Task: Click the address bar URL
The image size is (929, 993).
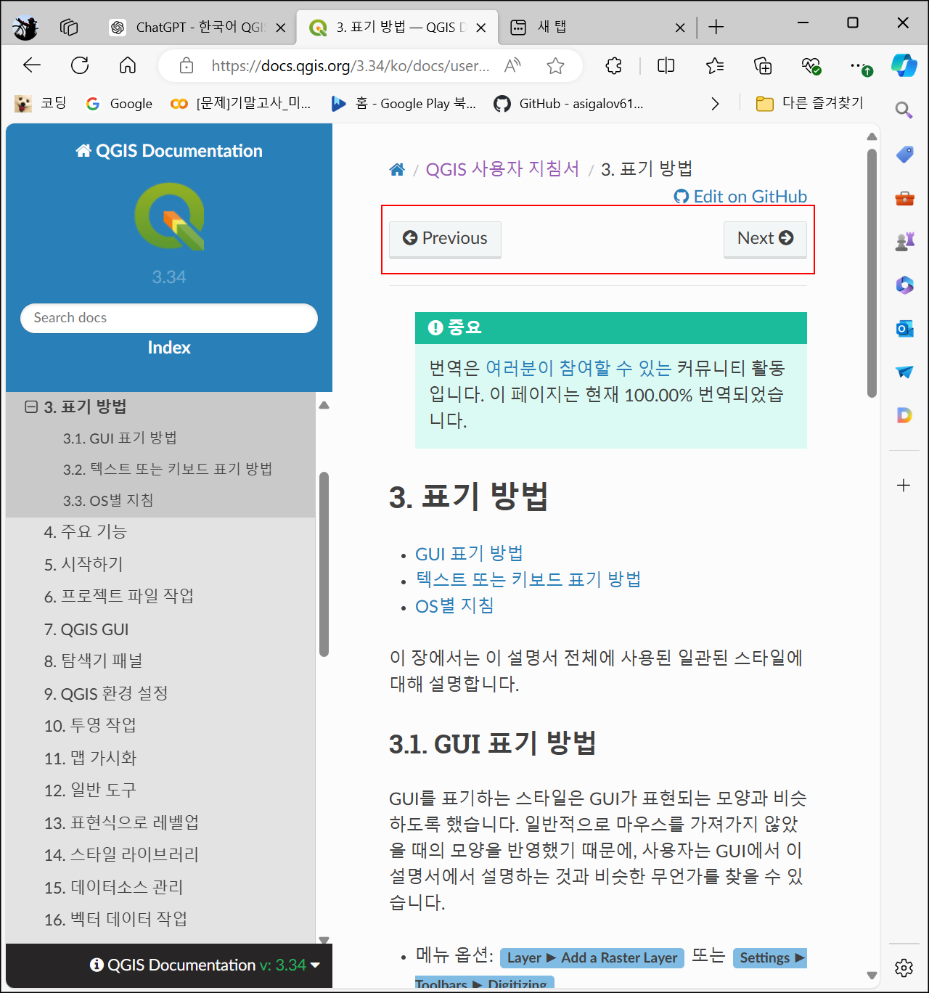Action: click(351, 66)
